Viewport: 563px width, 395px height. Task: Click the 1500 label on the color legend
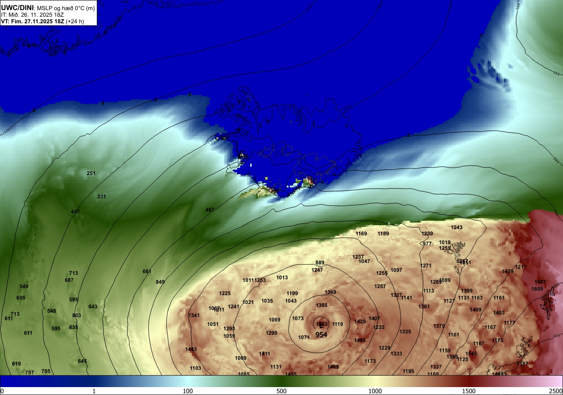(x=469, y=391)
